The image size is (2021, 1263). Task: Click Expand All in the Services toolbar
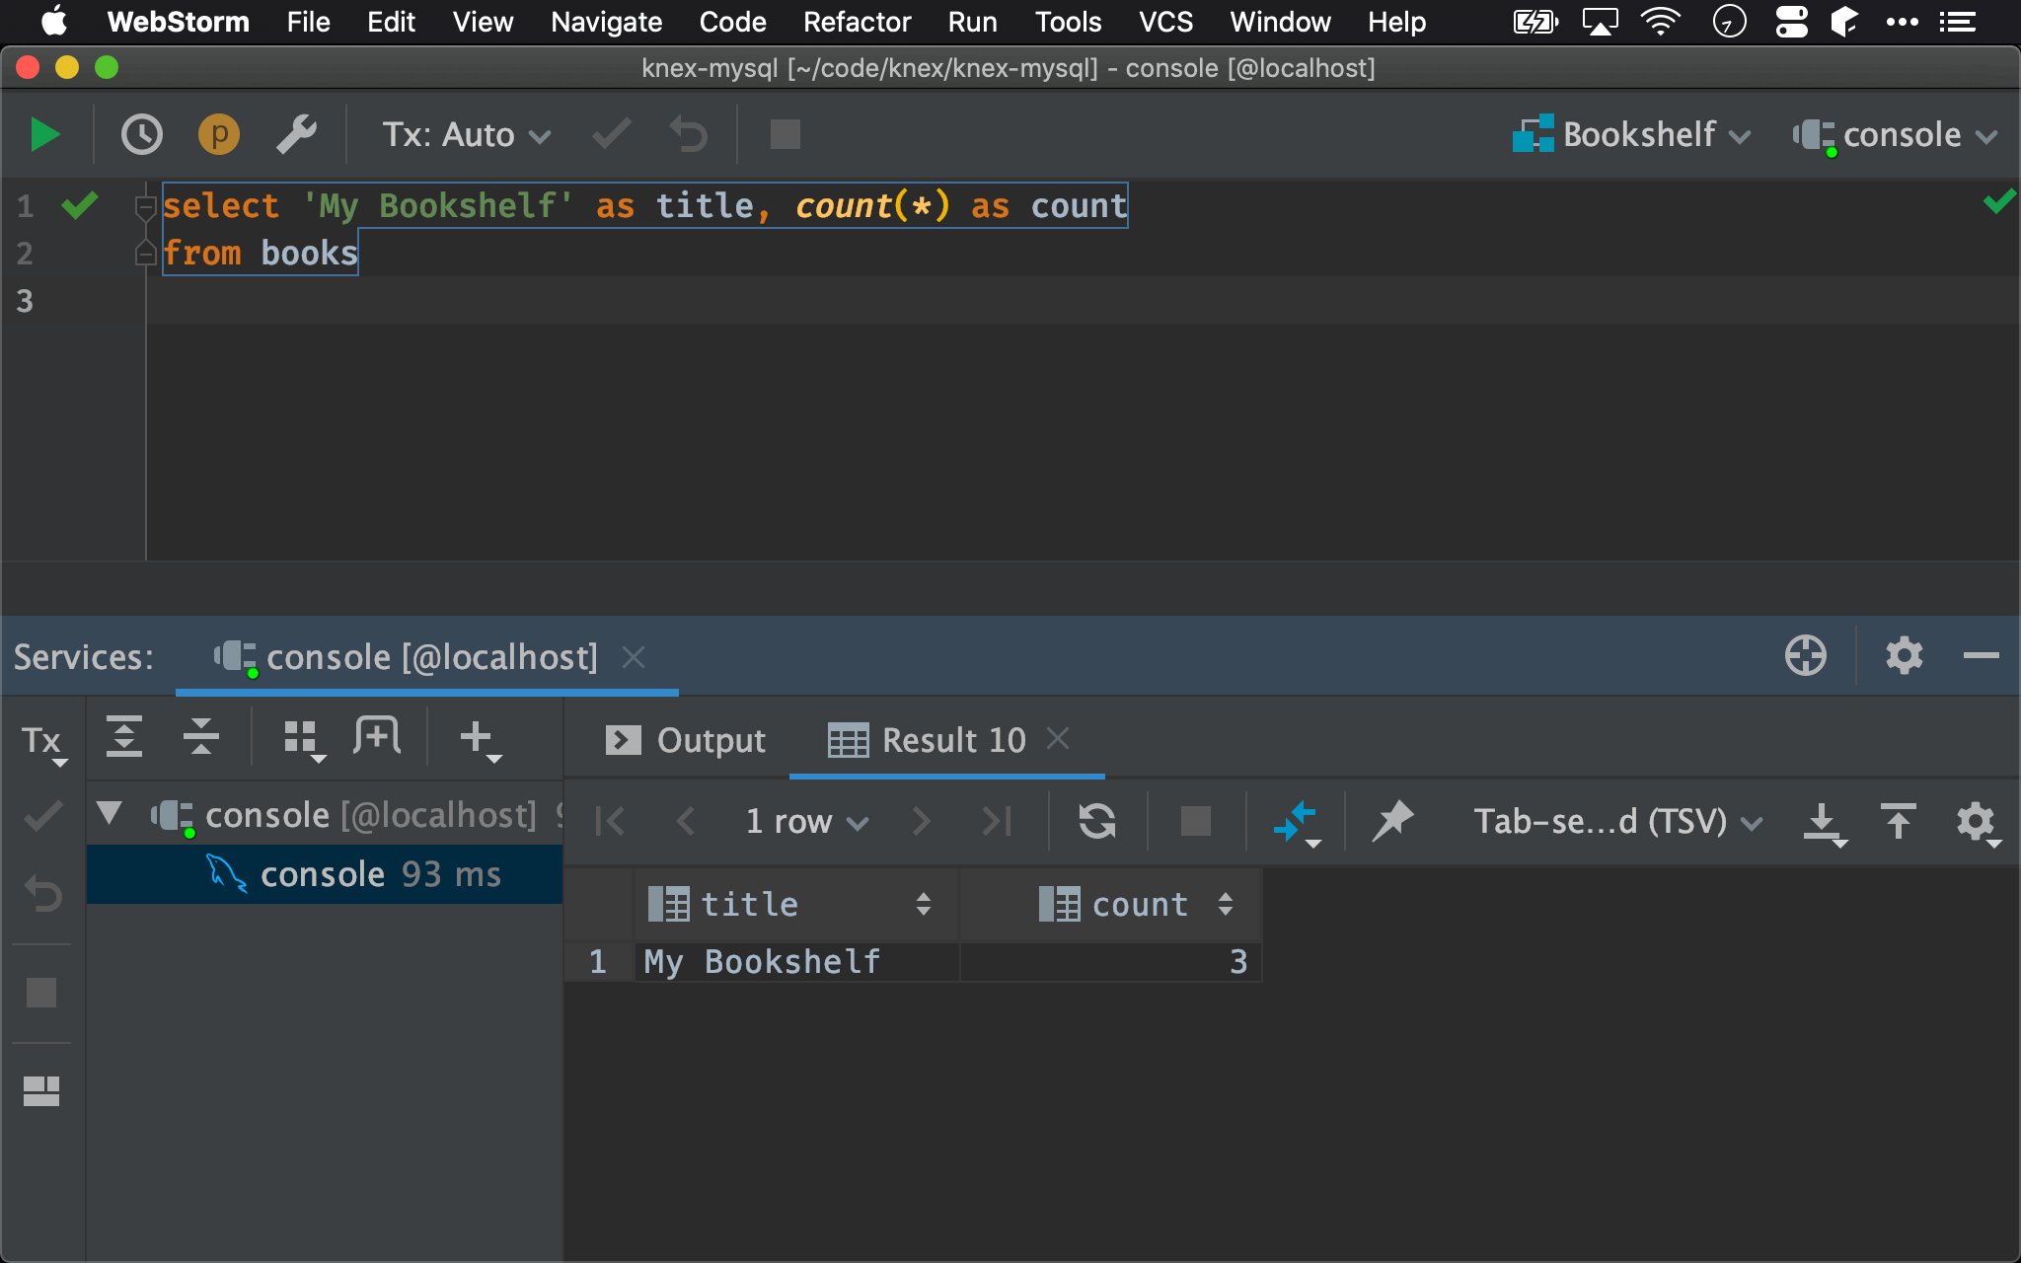124,737
